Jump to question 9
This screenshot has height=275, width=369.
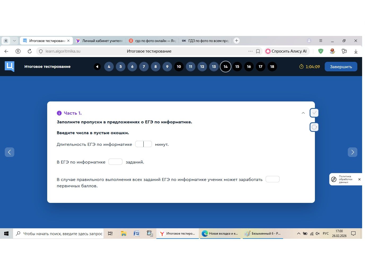click(167, 67)
